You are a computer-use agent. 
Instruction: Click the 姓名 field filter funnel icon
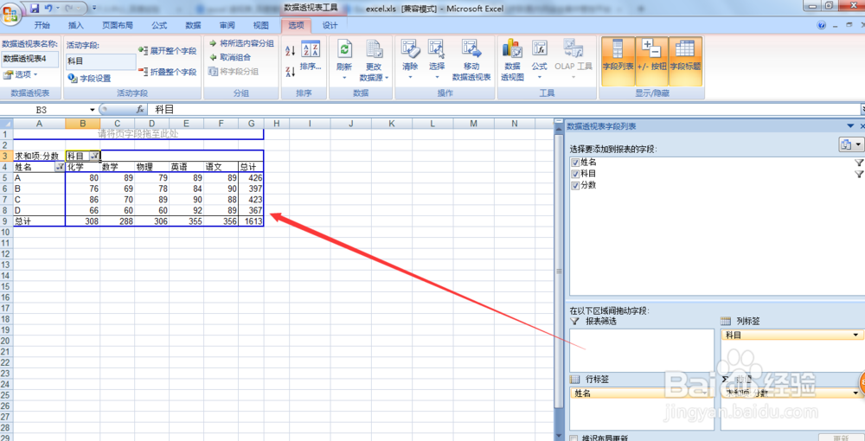point(858,163)
